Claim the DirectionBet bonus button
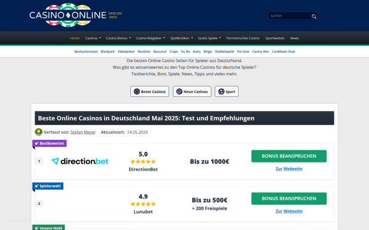Viewport: 369px width, 230px height. (289, 156)
